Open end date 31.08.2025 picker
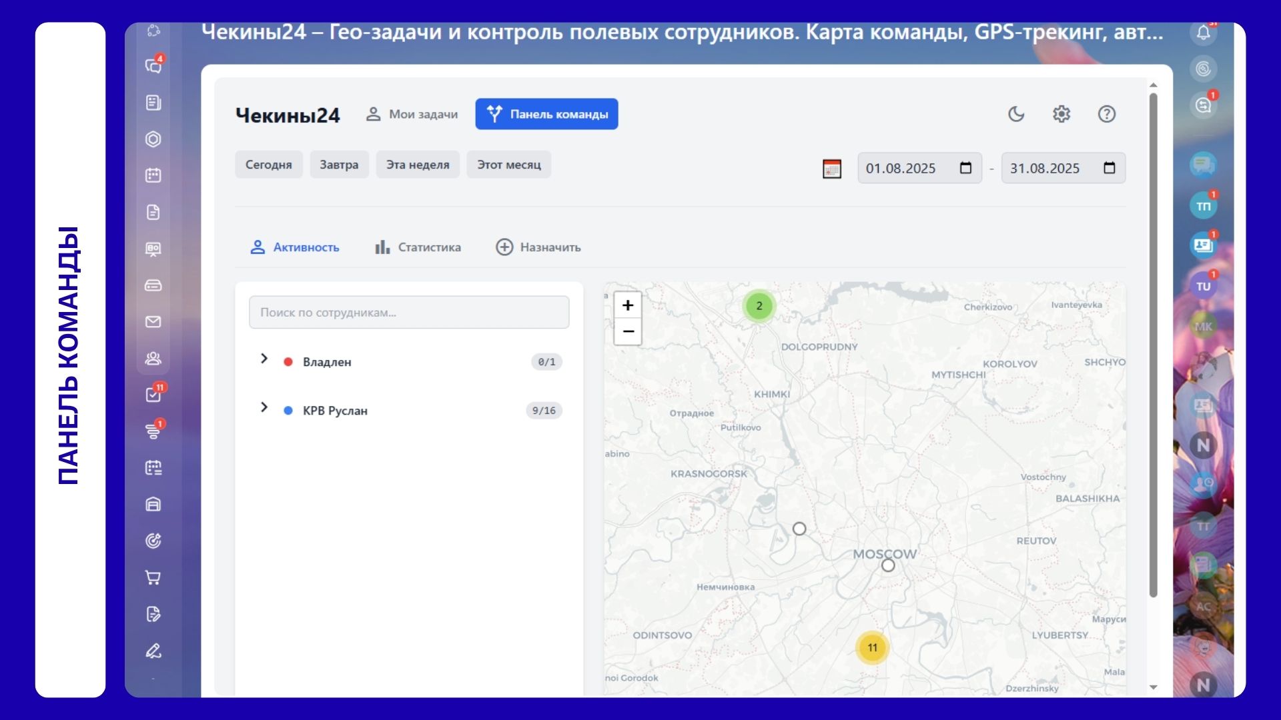Screen dimensions: 1281x720 point(1109,168)
